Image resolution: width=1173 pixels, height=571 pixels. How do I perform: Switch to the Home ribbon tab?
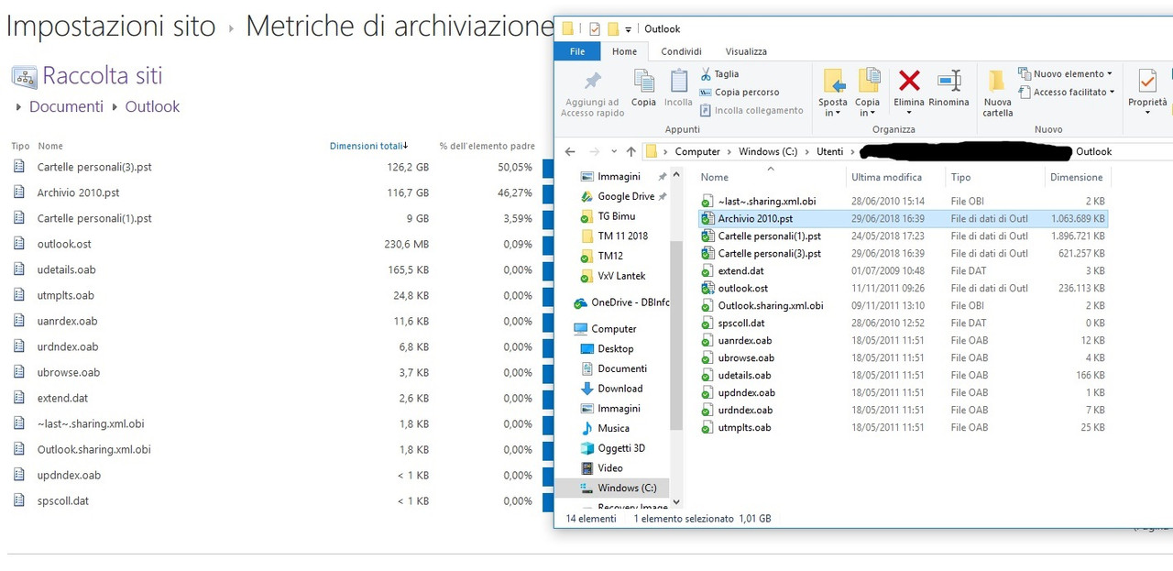(x=624, y=51)
